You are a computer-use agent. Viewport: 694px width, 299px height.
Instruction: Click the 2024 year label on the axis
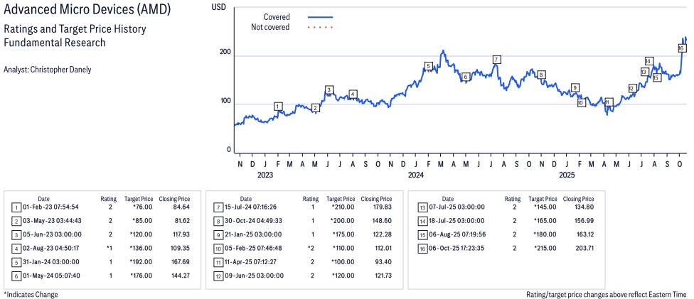click(x=415, y=174)
